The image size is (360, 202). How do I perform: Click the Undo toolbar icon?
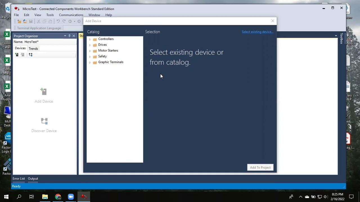coord(58,21)
